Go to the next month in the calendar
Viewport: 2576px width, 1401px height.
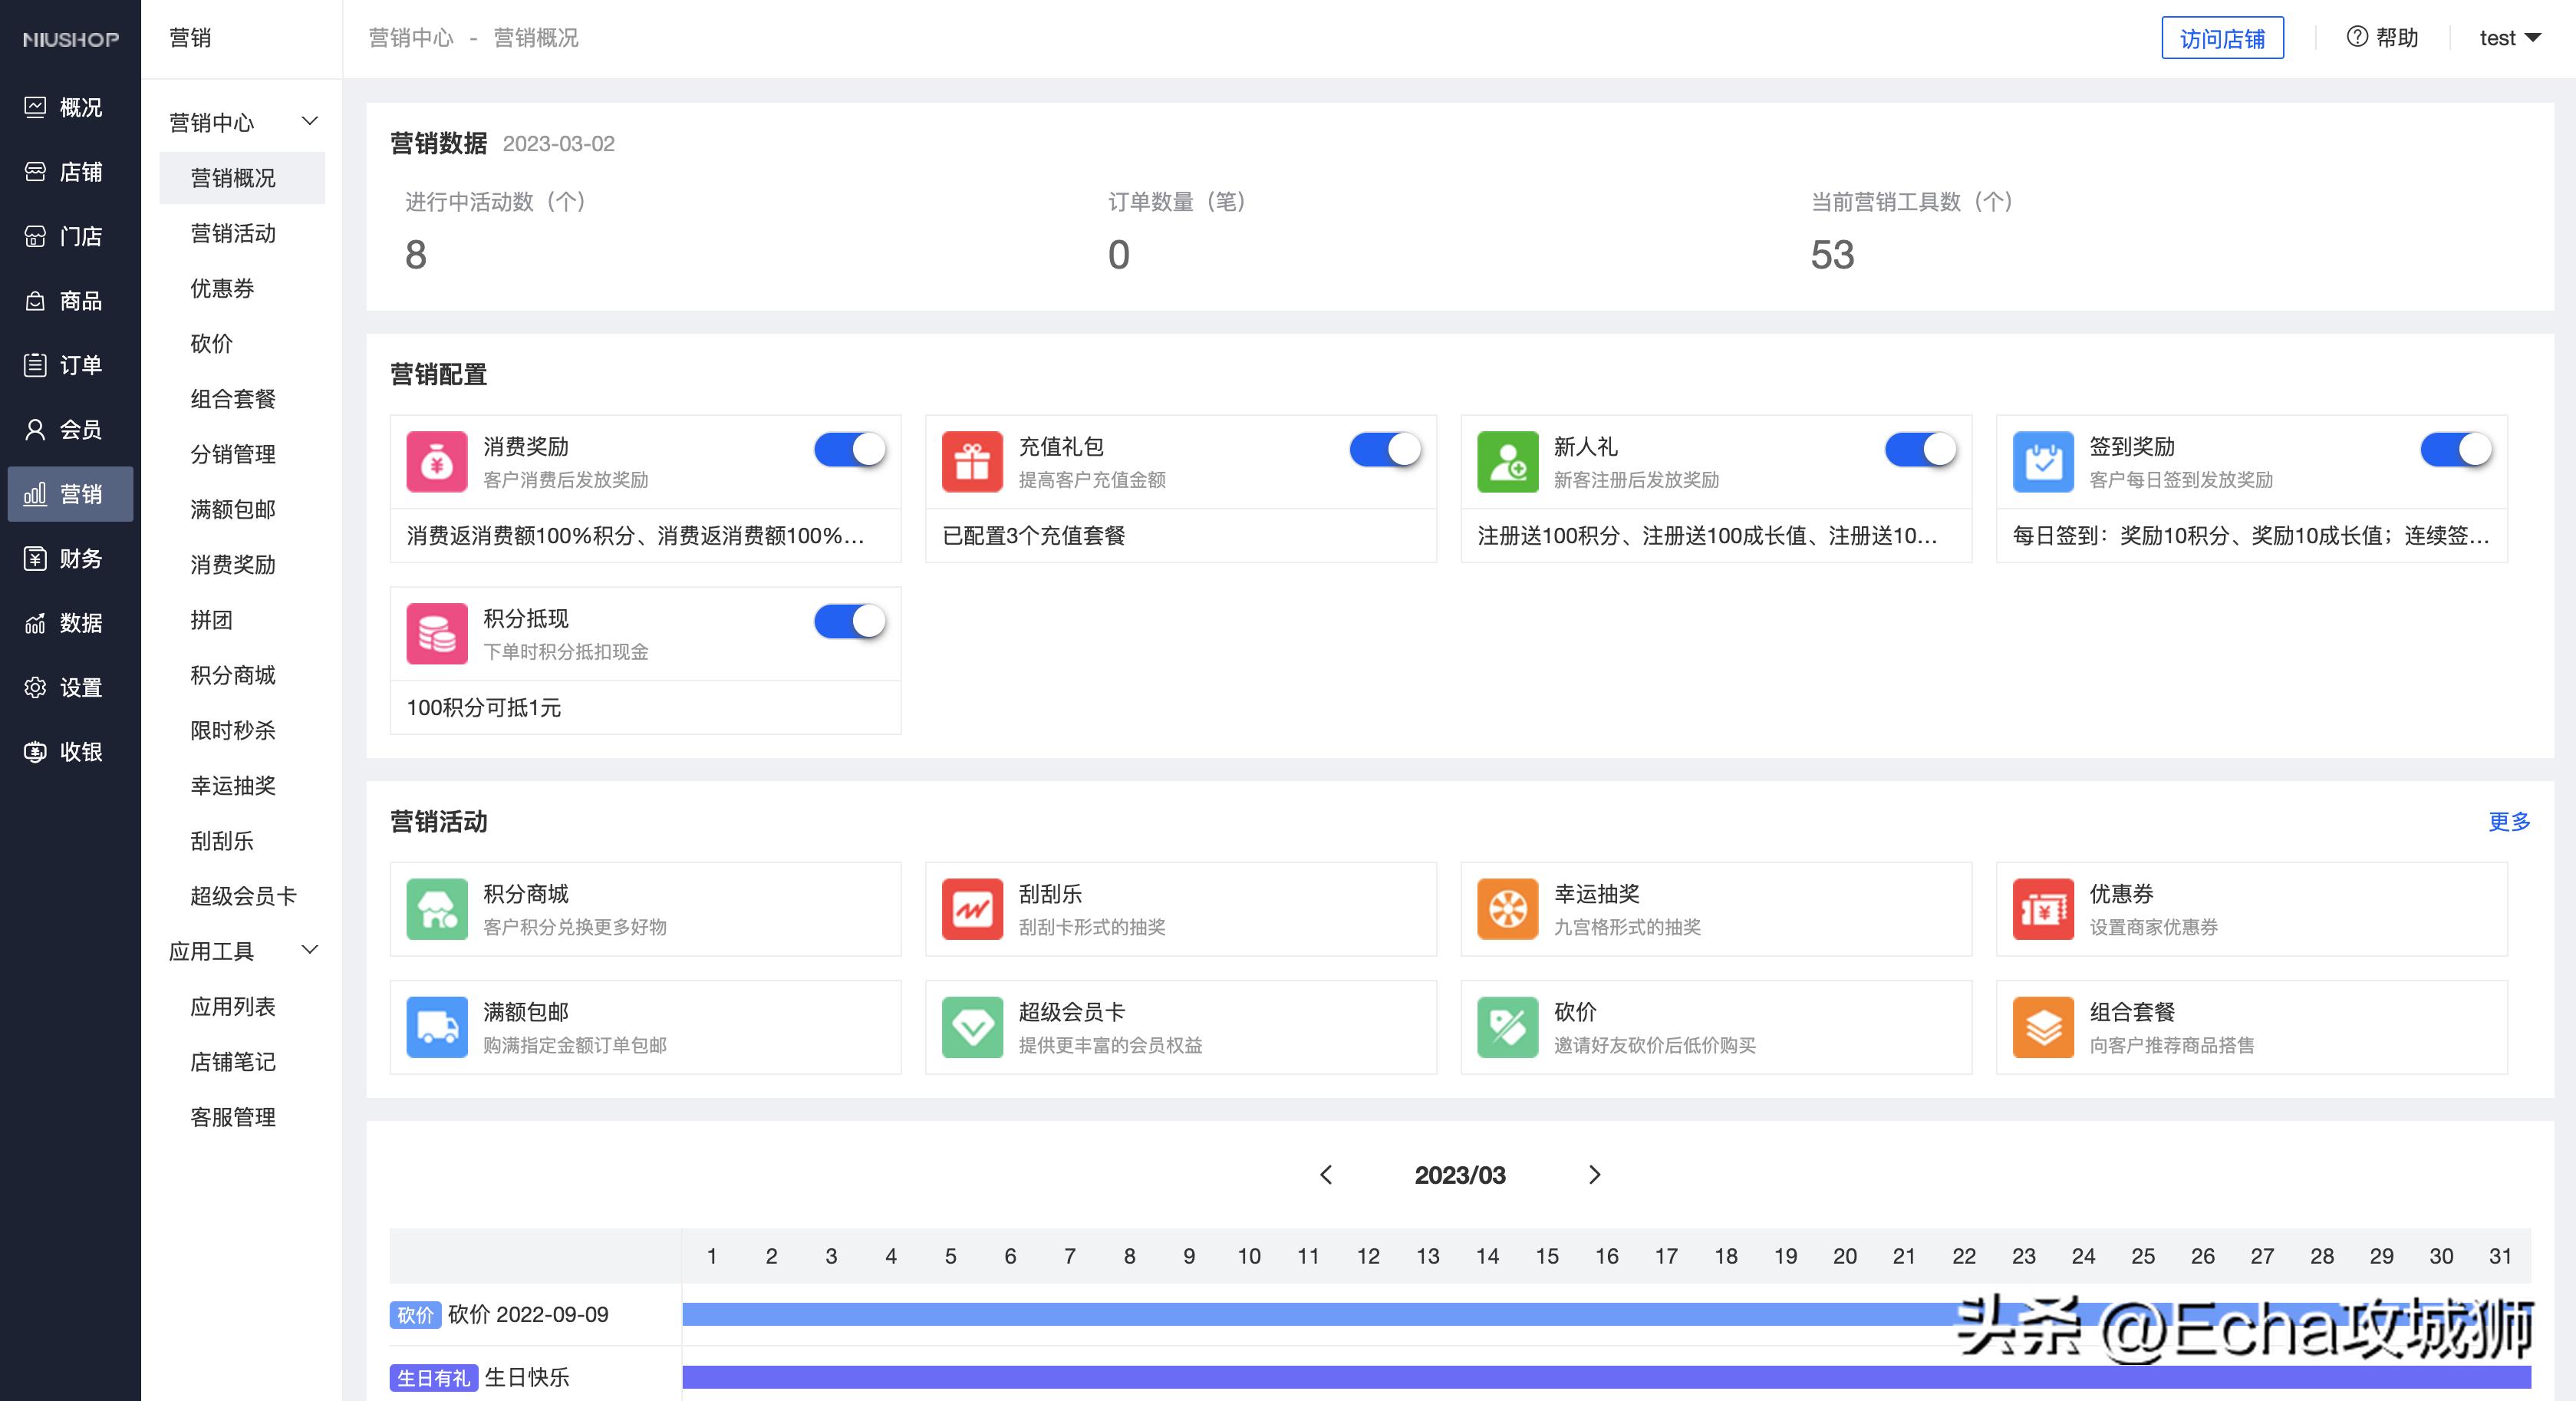point(1595,1175)
